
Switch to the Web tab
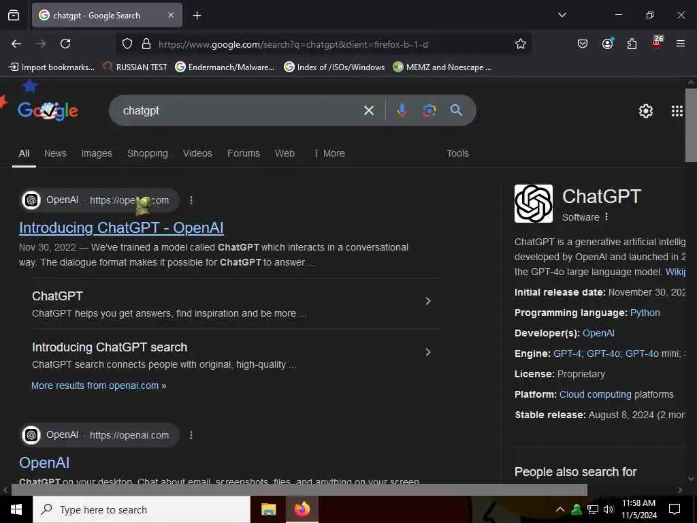285,153
